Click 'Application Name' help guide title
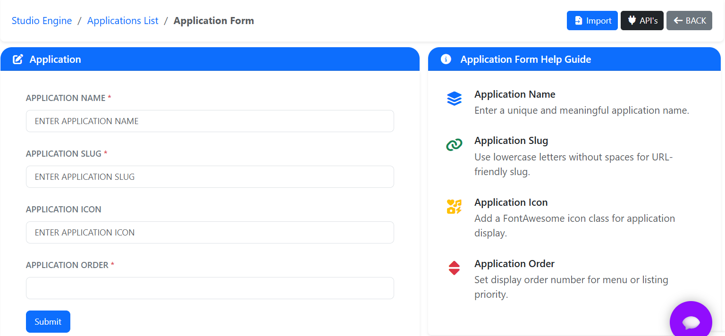 [515, 94]
